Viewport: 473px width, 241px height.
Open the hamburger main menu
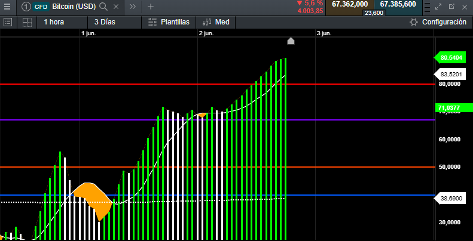[7, 7]
